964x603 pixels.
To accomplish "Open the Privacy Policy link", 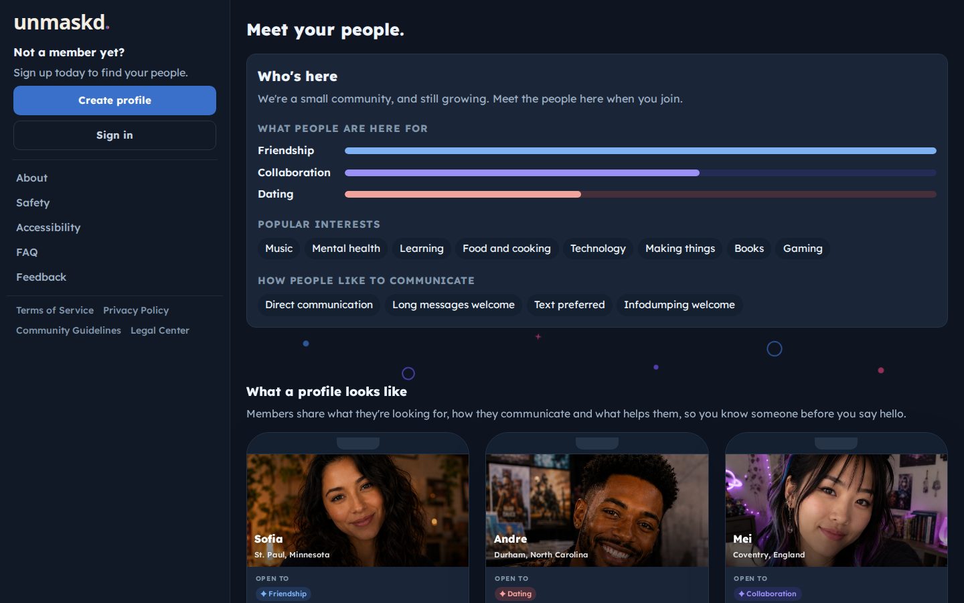I will click(x=136, y=310).
